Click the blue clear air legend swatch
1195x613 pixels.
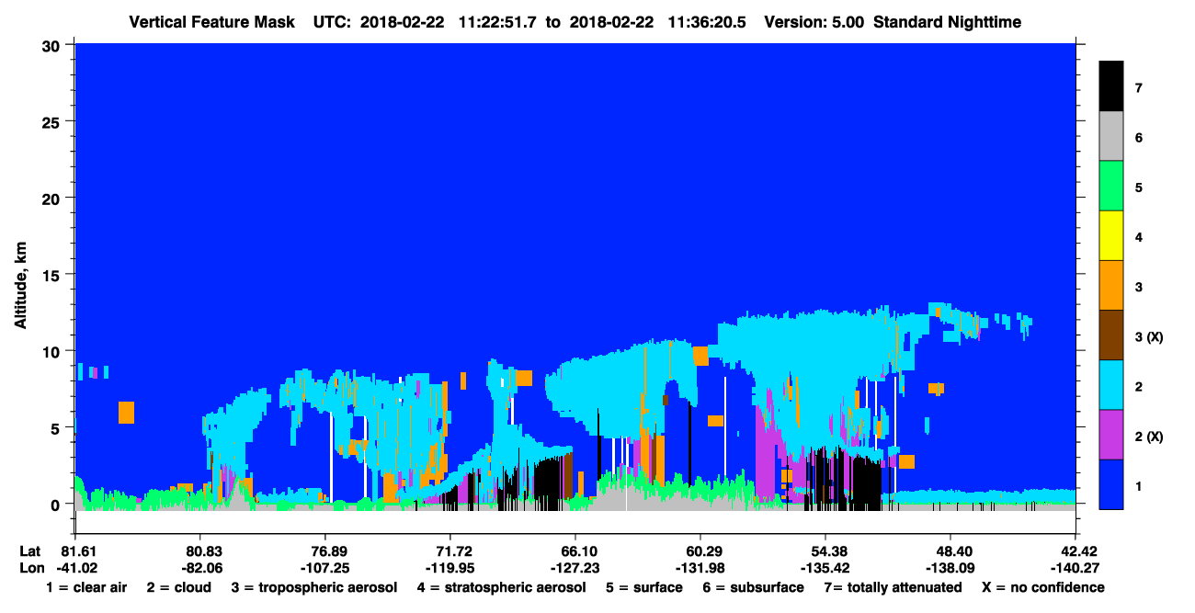tap(1111, 484)
